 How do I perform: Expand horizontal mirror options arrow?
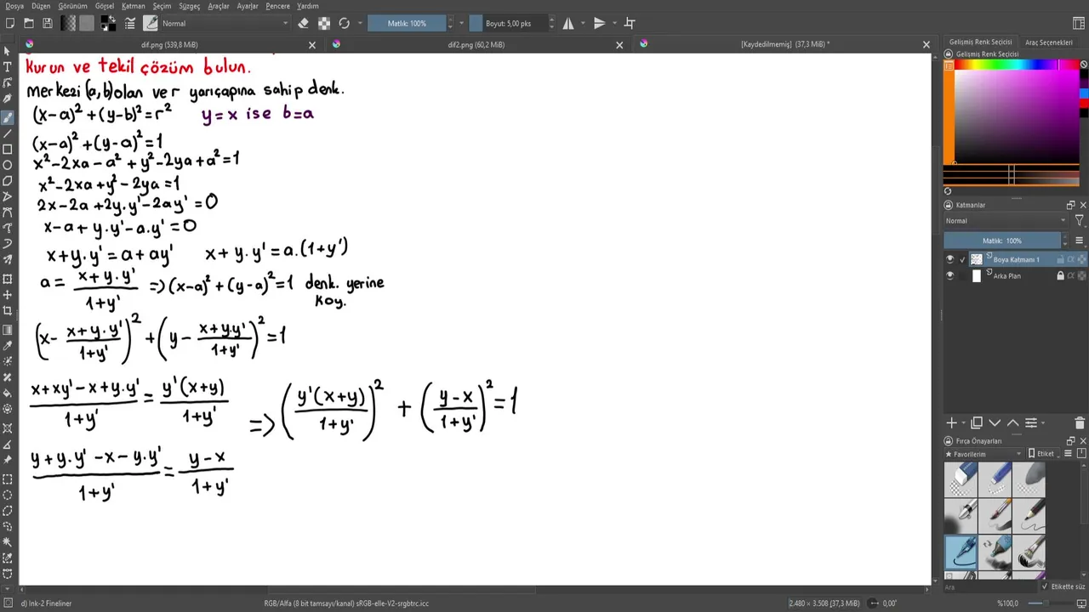tap(582, 23)
